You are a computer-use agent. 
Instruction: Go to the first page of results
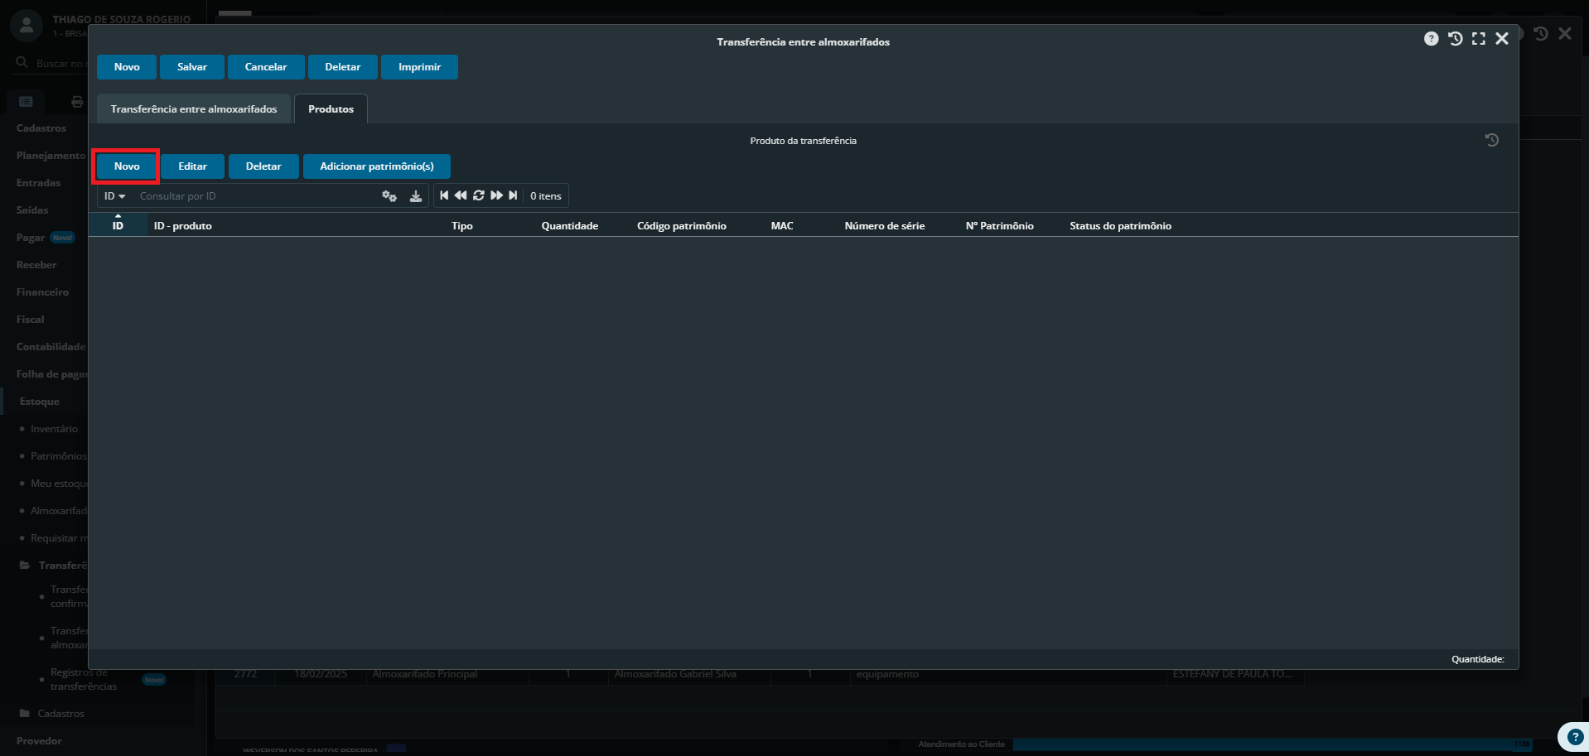point(444,195)
